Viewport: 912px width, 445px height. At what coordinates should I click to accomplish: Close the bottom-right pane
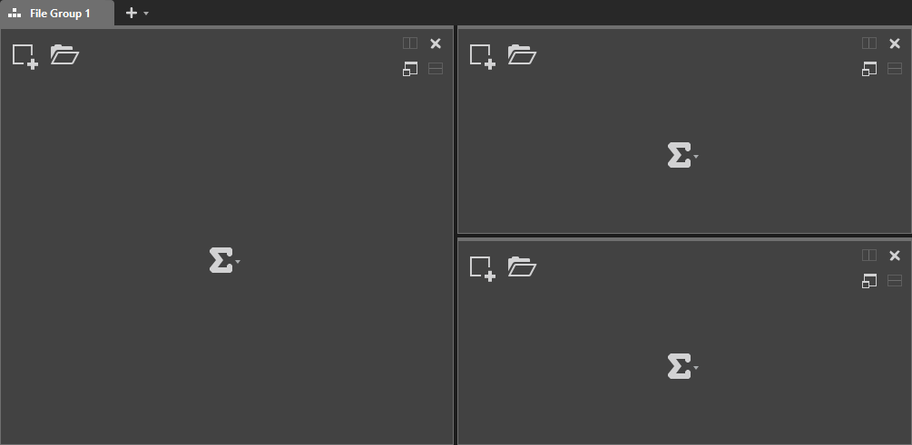pyautogui.click(x=895, y=256)
